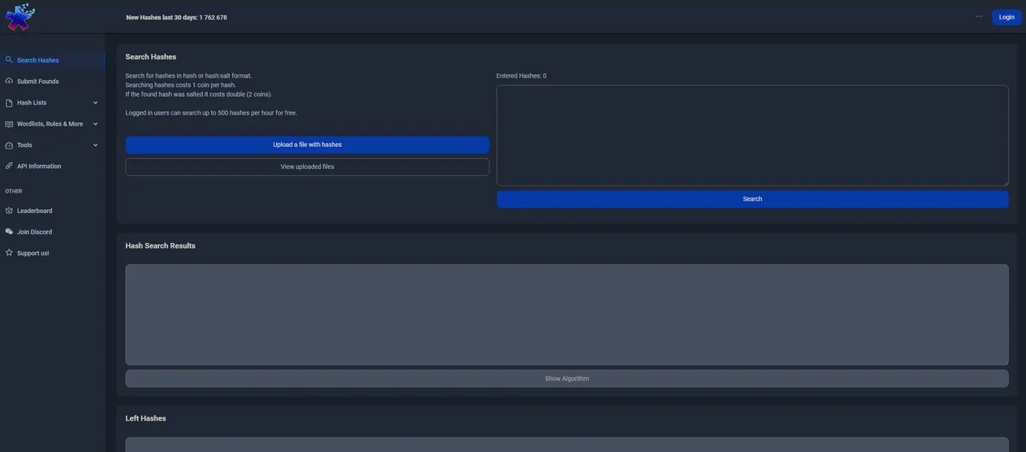Click the Login button
This screenshot has height=452, width=1026.
click(x=1006, y=17)
